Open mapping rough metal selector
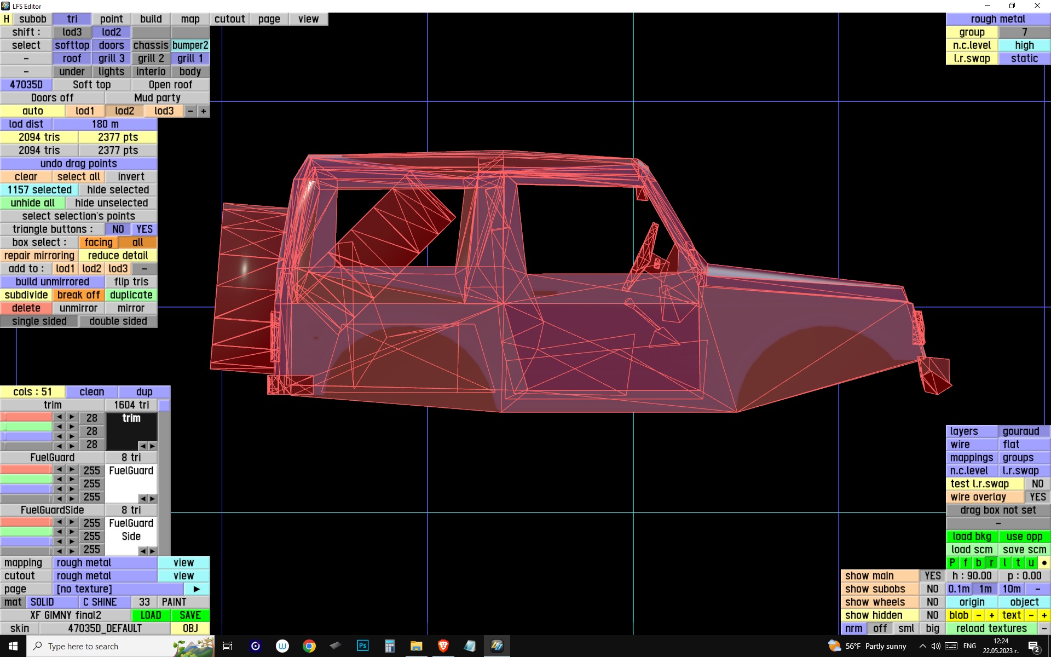Screen dimensions: 1051x657 [105, 562]
